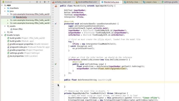Switch to the activity_main.xml tab
This screenshot has height=101, width=179.
(x=63, y=2)
